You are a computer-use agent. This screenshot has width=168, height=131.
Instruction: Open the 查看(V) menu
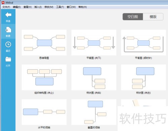(x=28, y=7)
